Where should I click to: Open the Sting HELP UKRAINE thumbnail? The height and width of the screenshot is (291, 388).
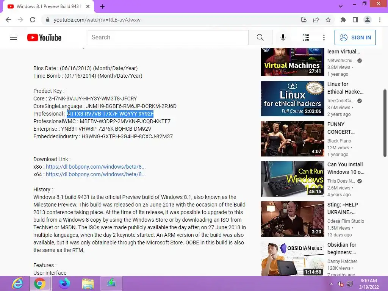(x=292, y=219)
